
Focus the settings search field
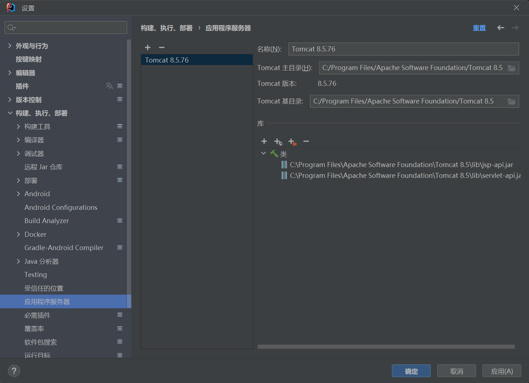pyautogui.click(x=66, y=28)
